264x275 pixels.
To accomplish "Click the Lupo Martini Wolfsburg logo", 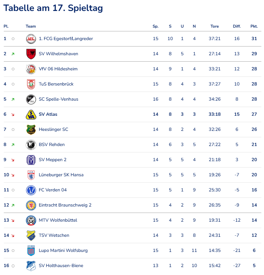I will pyautogui.click(x=31, y=250).
